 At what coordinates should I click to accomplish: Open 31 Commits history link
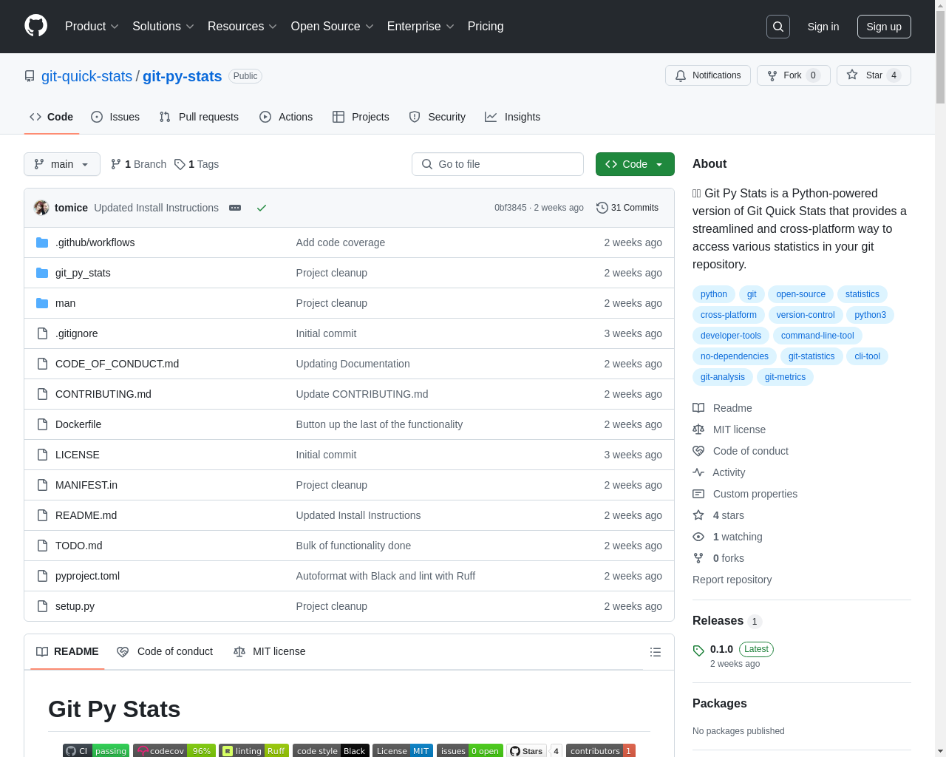[627, 208]
